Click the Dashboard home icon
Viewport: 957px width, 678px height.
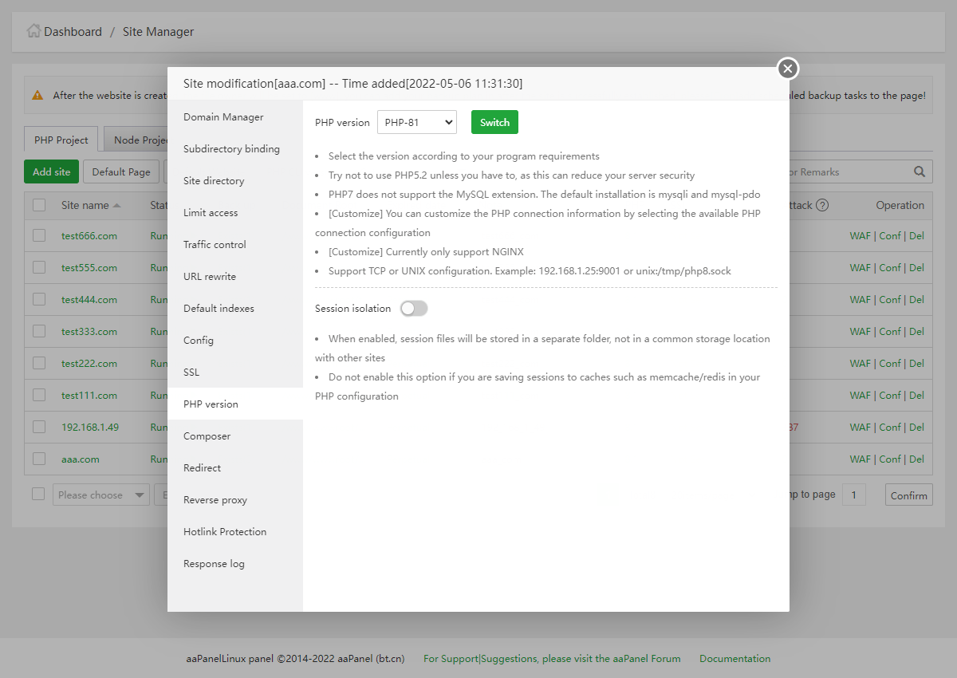point(33,31)
